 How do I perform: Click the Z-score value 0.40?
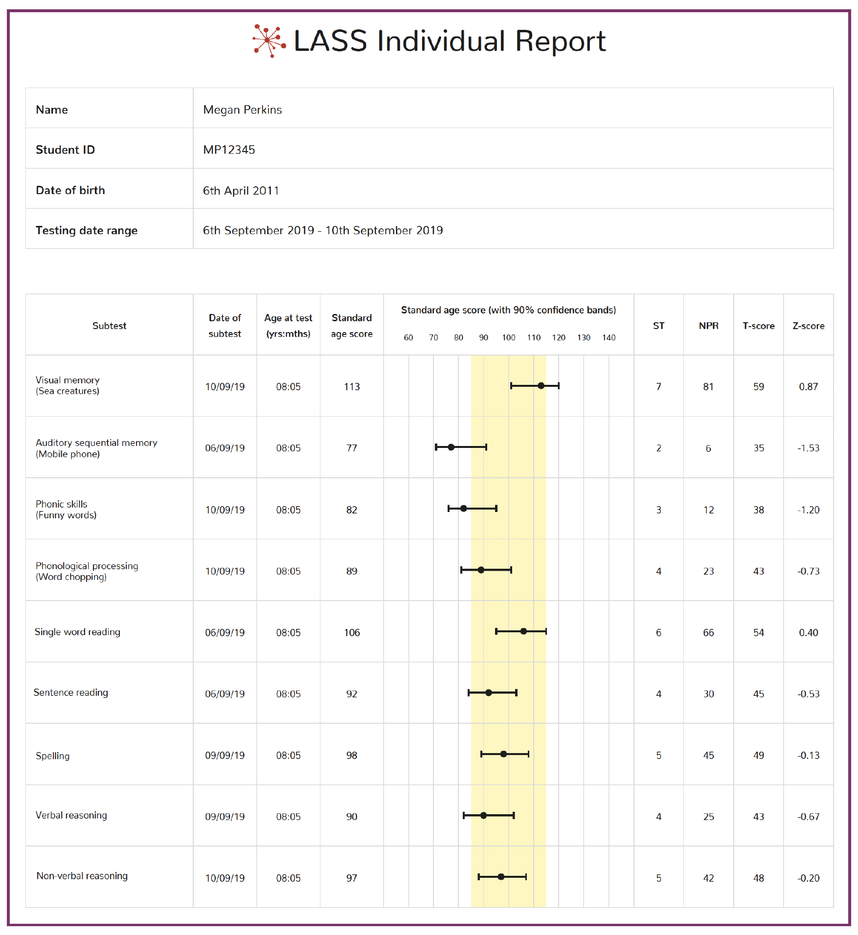coord(809,633)
